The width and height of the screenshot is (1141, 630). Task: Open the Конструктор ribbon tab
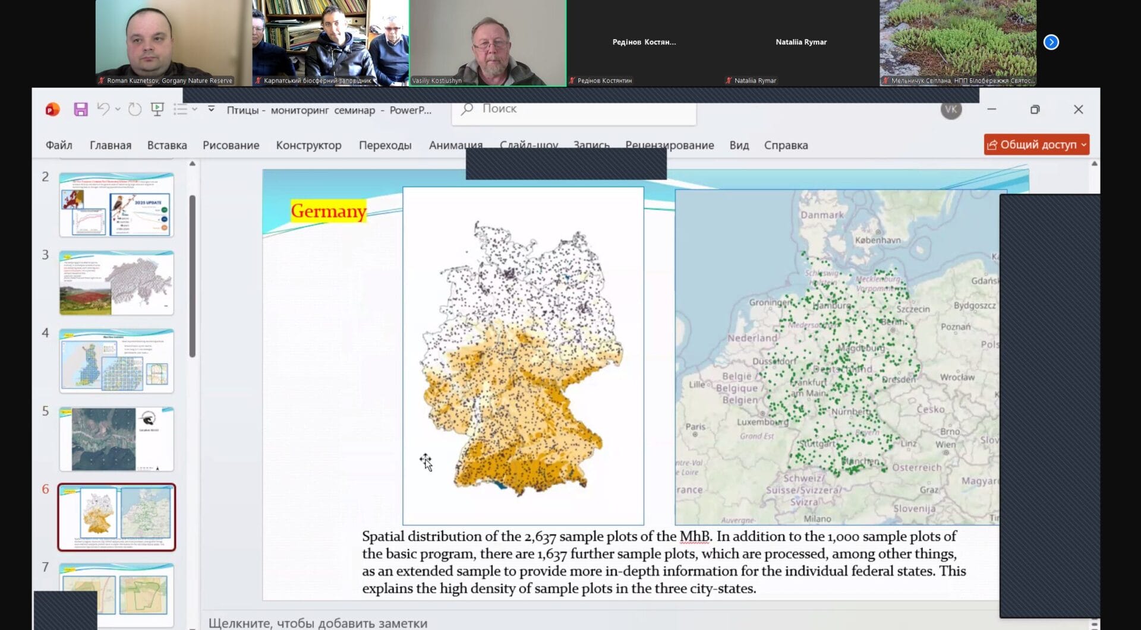coord(308,145)
